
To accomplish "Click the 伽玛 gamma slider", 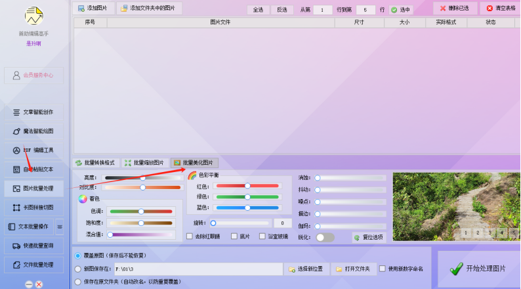I will tap(350, 227).
